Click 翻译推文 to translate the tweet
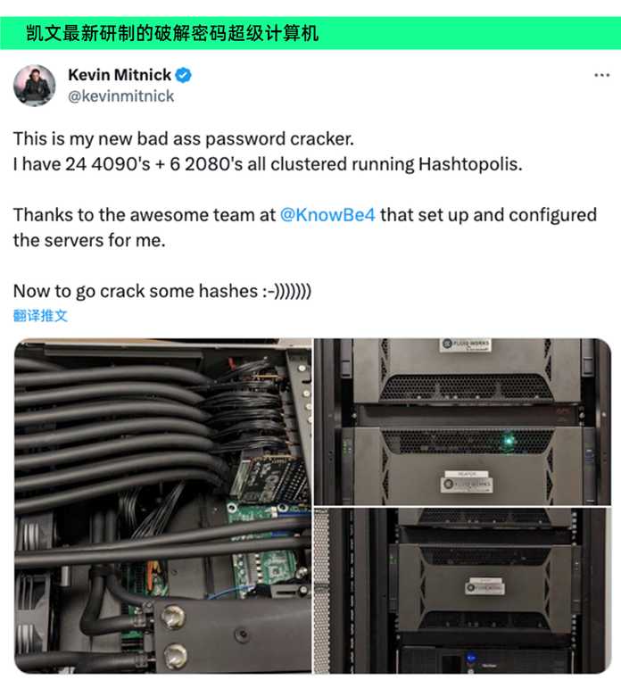 [40, 316]
